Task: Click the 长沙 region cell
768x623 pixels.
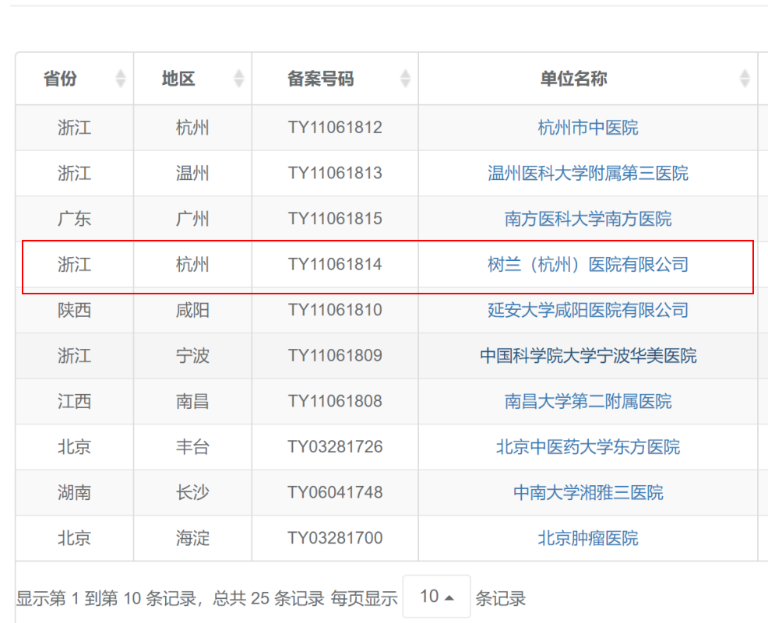Action: pyautogui.click(x=192, y=492)
